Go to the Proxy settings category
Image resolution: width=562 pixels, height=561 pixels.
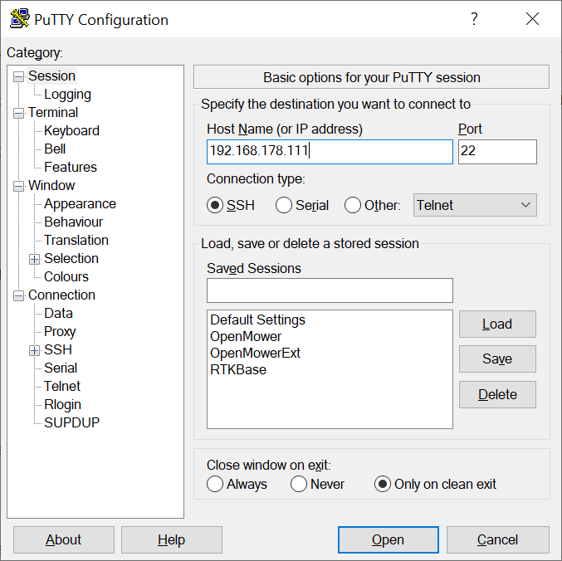coord(60,332)
